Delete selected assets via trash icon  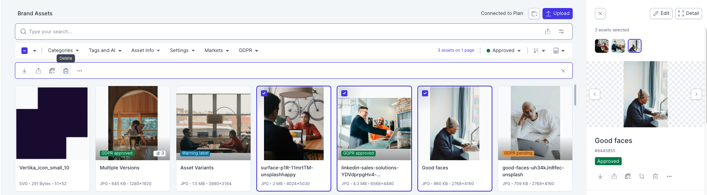click(66, 71)
